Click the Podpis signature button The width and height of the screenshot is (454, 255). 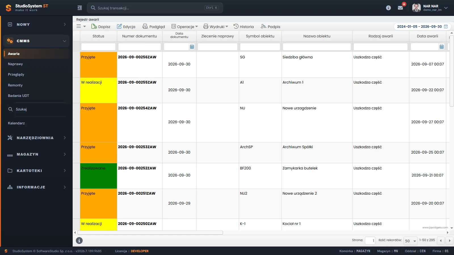click(x=270, y=27)
